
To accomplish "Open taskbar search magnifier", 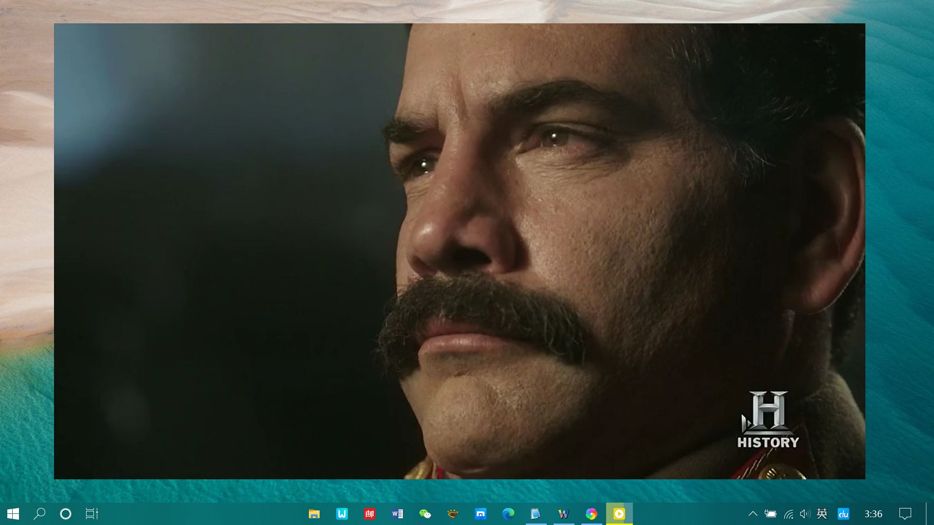I will pos(39,514).
